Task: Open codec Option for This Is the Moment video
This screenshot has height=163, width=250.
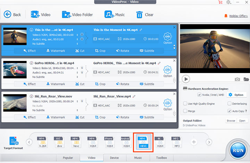Action: [168, 38]
